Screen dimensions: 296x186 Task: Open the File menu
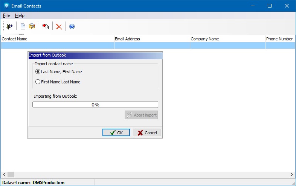(x=6, y=15)
